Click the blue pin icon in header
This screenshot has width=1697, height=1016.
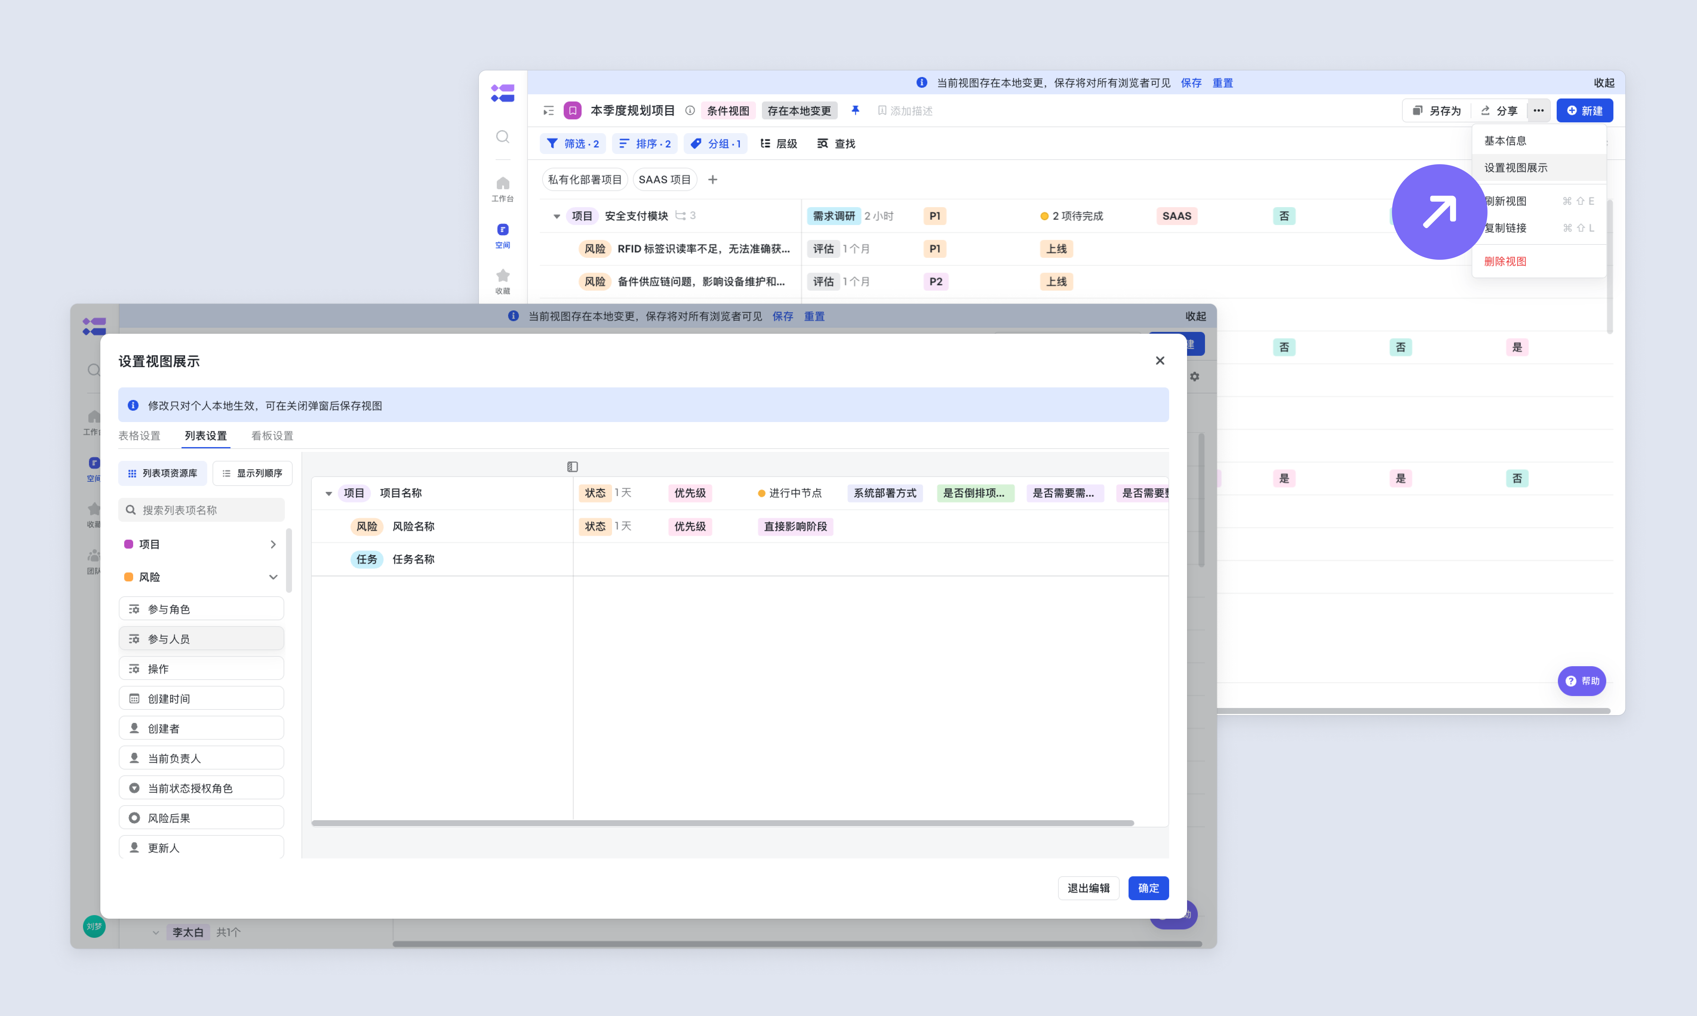point(855,110)
